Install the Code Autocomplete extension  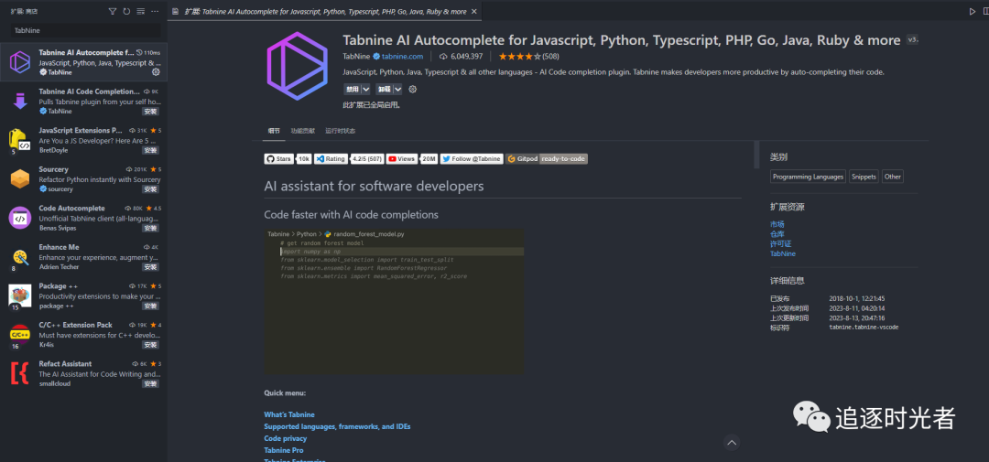coord(150,228)
